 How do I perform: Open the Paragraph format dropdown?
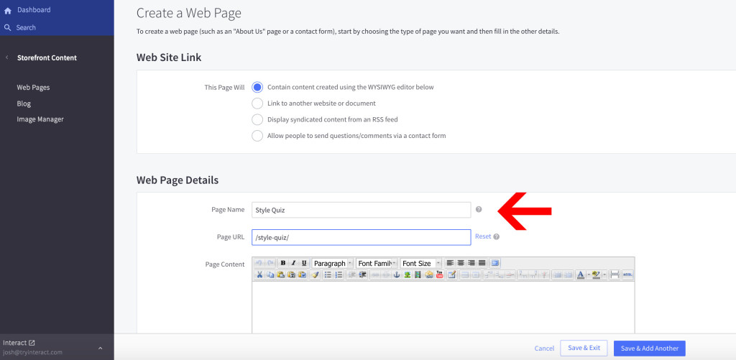click(x=333, y=263)
